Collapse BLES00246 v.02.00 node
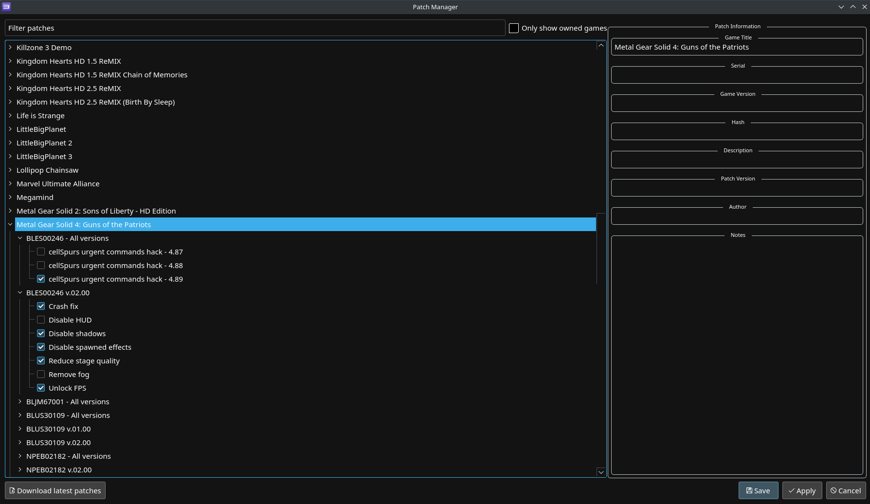Viewport: 870px width, 504px height. (x=20, y=293)
